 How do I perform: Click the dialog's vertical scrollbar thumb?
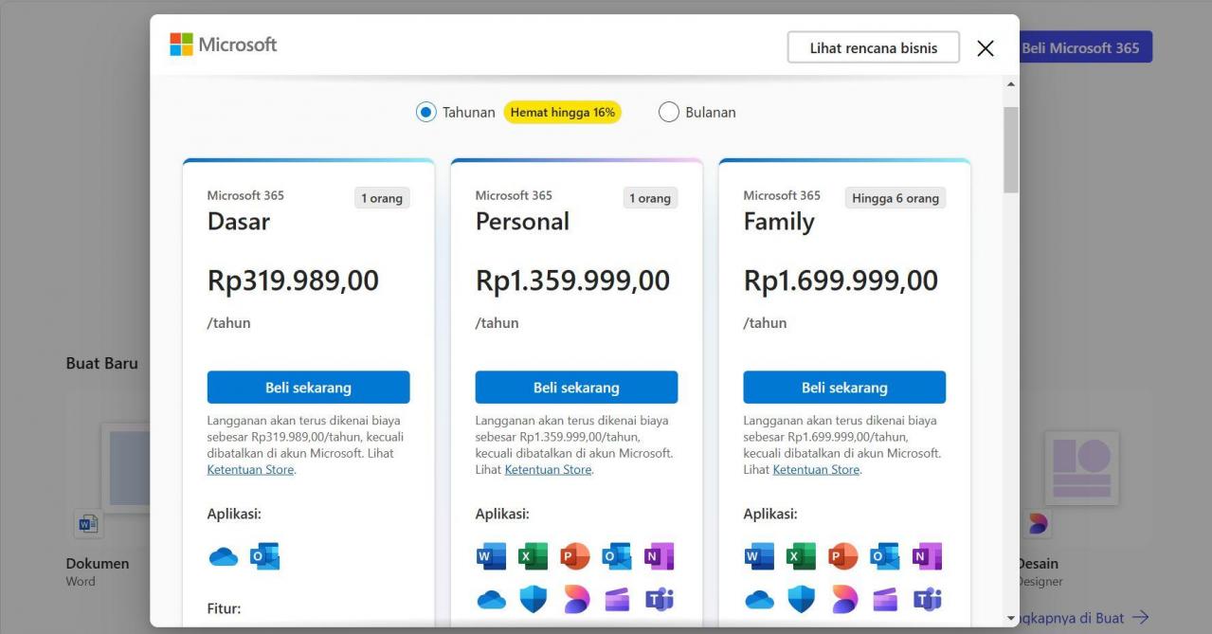tap(1011, 150)
